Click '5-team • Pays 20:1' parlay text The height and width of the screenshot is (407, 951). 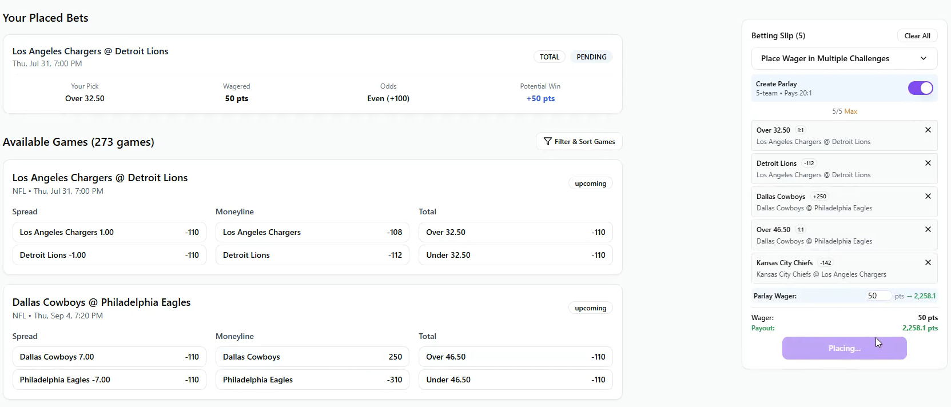[783, 93]
